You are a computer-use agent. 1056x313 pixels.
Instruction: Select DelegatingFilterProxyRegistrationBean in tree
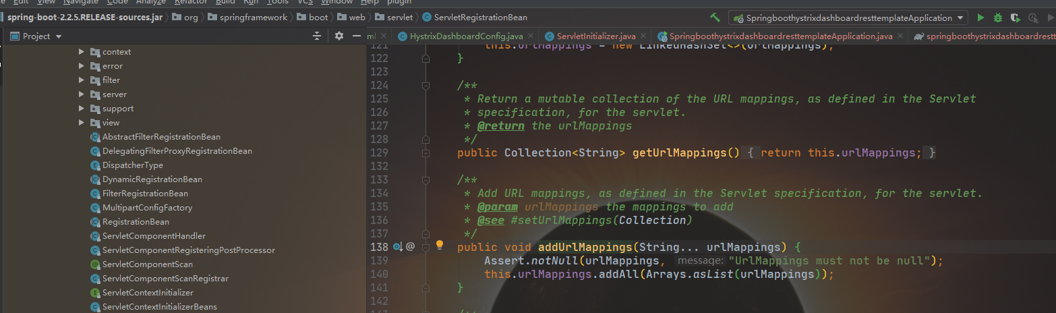tap(177, 151)
